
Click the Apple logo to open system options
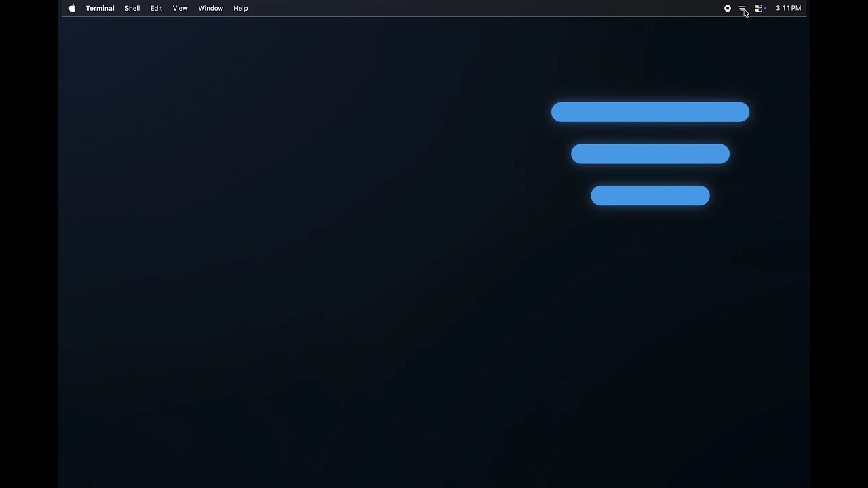pos(72,8)
